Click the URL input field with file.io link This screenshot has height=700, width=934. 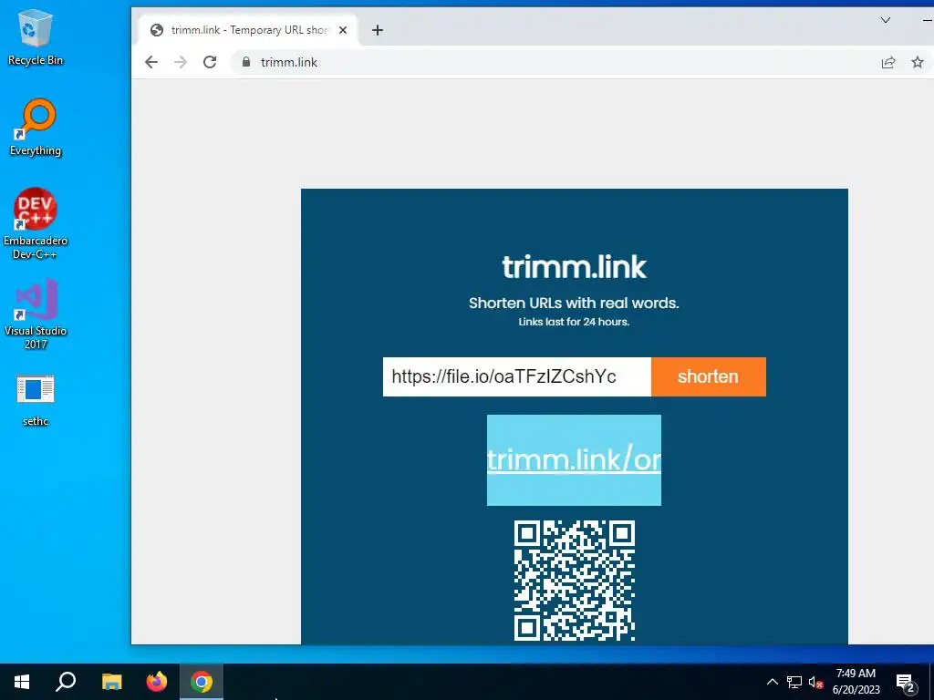[x=517, y=376]
